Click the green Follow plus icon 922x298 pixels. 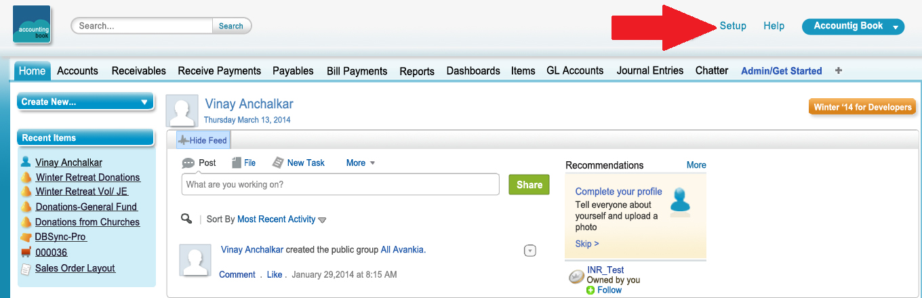[590, 290]
